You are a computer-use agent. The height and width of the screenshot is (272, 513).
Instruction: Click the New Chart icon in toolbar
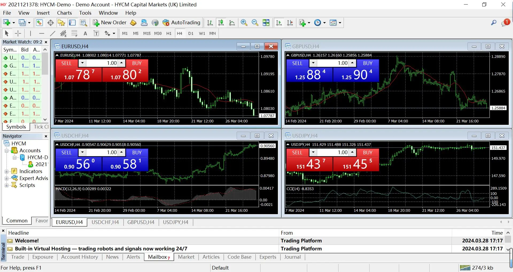(x=7, y=23)
